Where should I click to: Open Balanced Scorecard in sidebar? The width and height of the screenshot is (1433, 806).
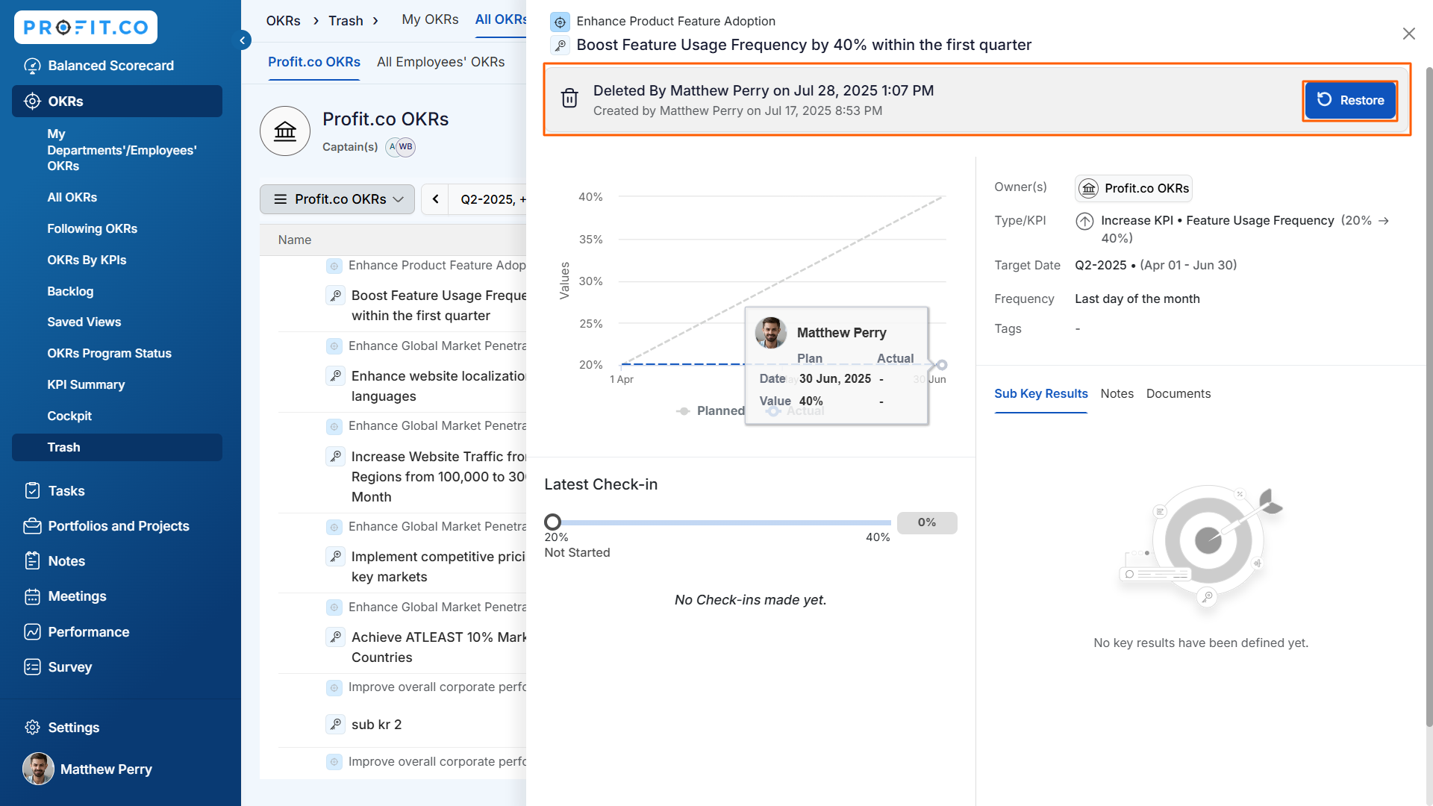(x=110, y=66)
